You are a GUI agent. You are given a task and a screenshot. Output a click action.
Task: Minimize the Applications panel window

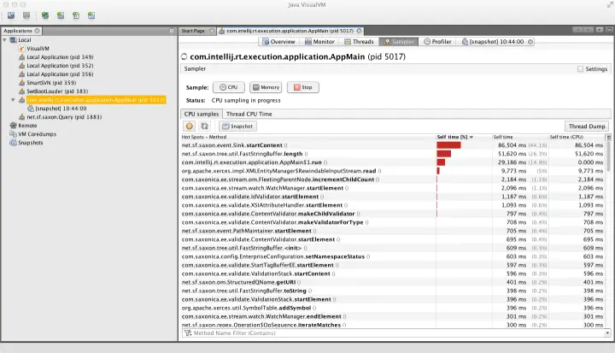click(x=172, y=31)
